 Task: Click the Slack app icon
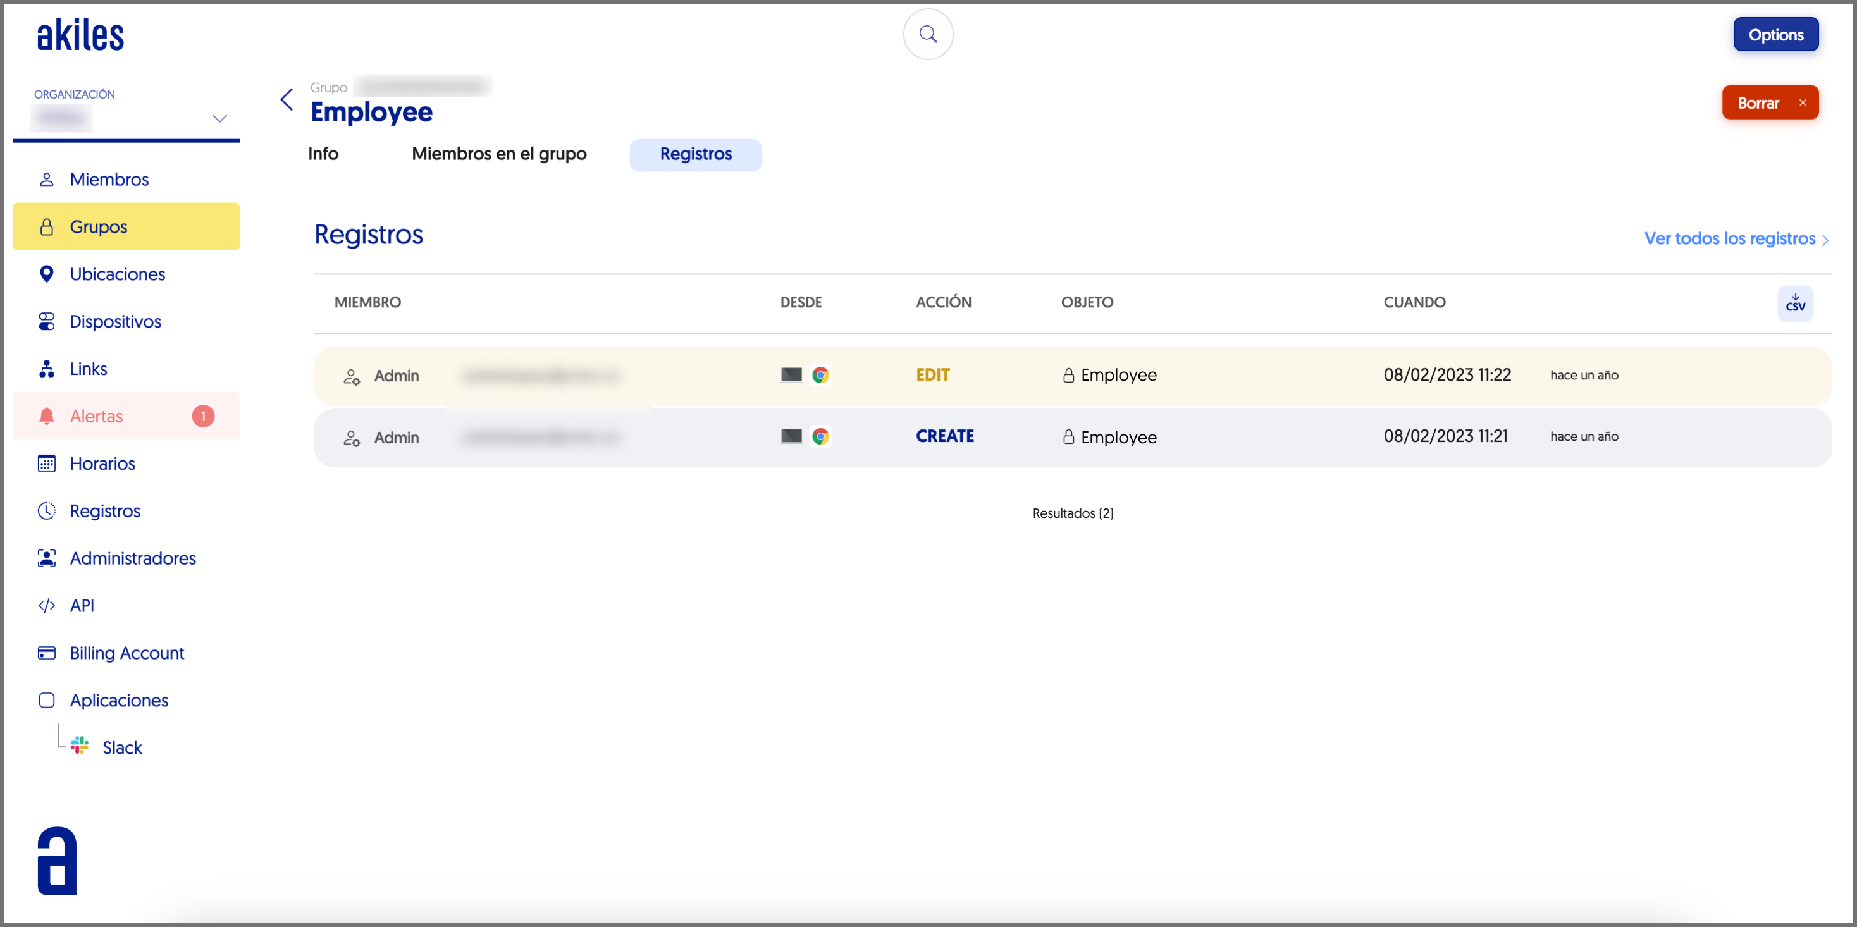[79, 746]
